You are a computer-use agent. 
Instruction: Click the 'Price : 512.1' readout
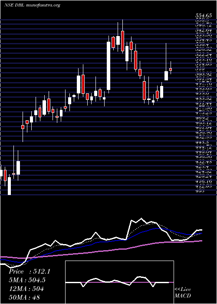(x=30, y=271)
